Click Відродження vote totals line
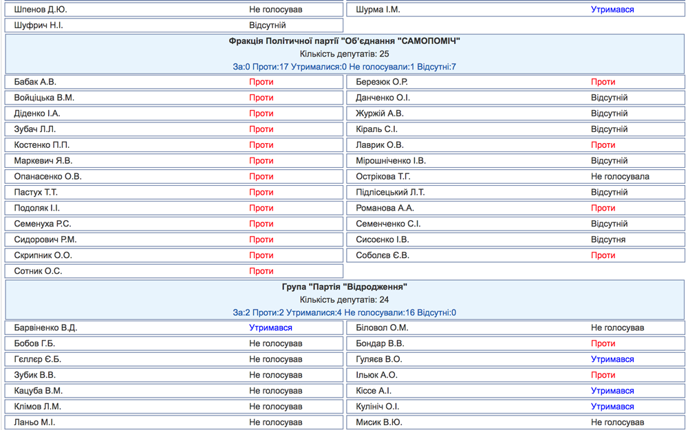 (x=345, y=313)
